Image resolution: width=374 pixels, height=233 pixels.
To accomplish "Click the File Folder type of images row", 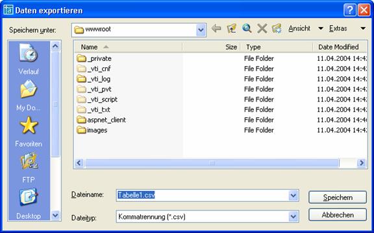I will 259,130.
